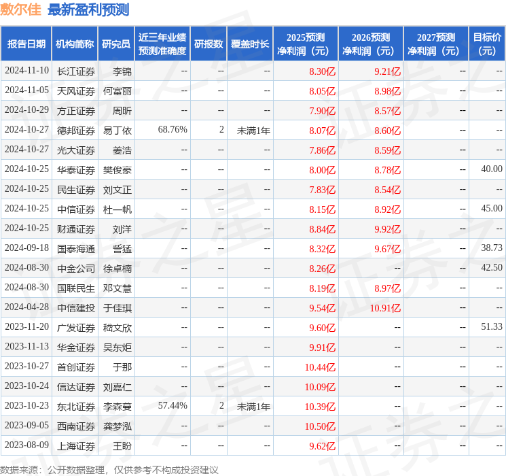Click the target price 38.73
506x476 pixels.
[x=492, y=248]
